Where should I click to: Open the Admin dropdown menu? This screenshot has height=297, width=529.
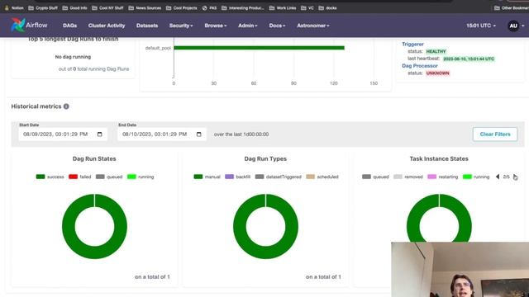click(x=248, y=26)
